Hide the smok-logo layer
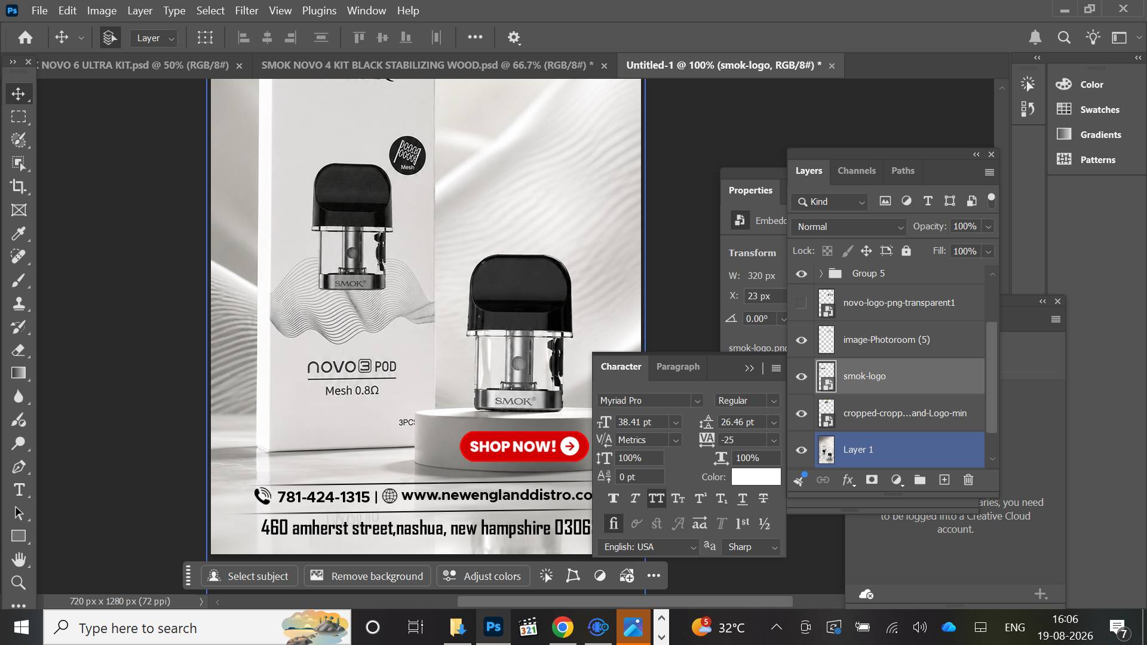 [801, 376]
